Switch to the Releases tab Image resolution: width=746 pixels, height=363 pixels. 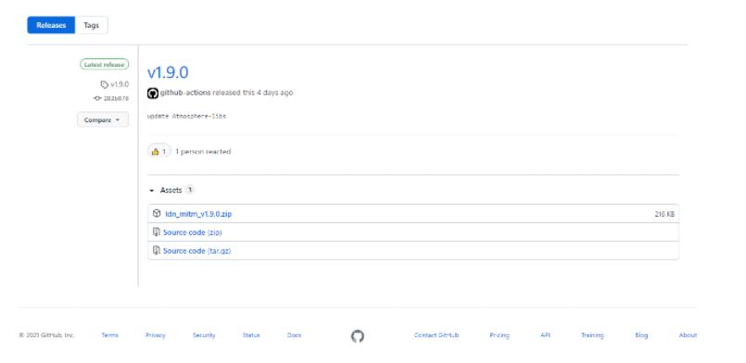tap(51, 25)
